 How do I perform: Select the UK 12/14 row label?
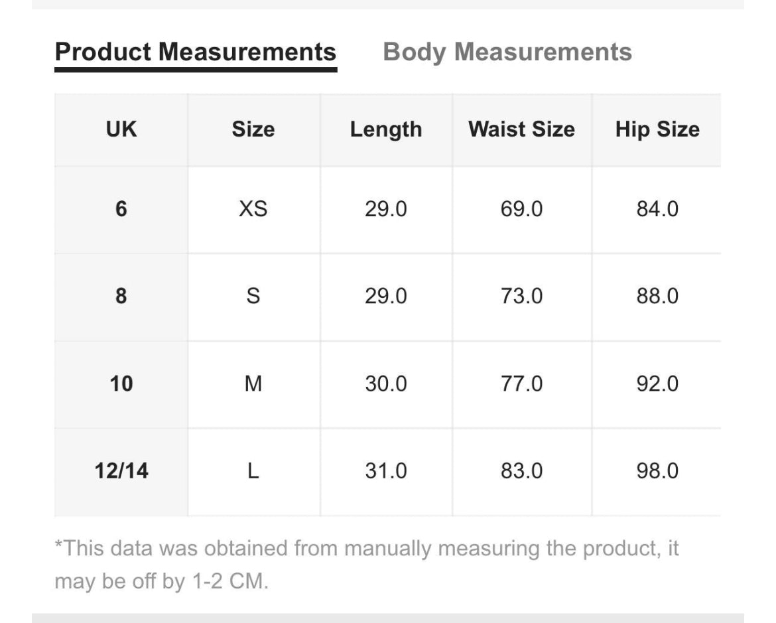121,471
